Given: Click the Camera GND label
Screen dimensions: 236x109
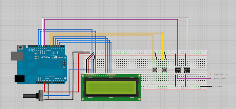Looking at the screenshot, I should pos(218,87).
